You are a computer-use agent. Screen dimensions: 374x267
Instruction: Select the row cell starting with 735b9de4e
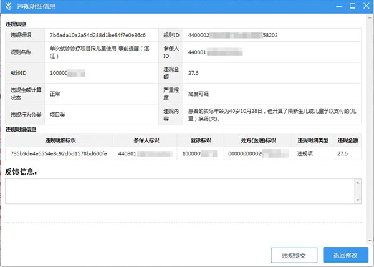(x=59, y=153)
